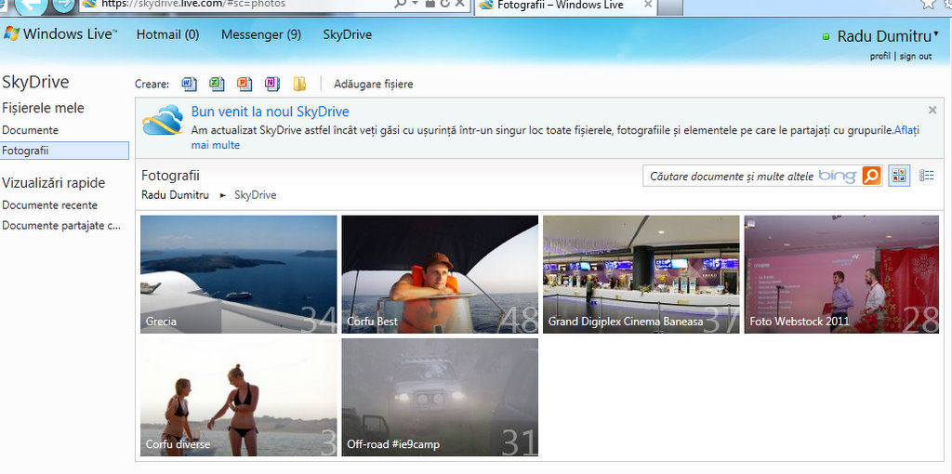Viewport: 952px width, 474px height.
Task: Open Hotmail (0) in top menu
Action: click(x=167, y=34)
